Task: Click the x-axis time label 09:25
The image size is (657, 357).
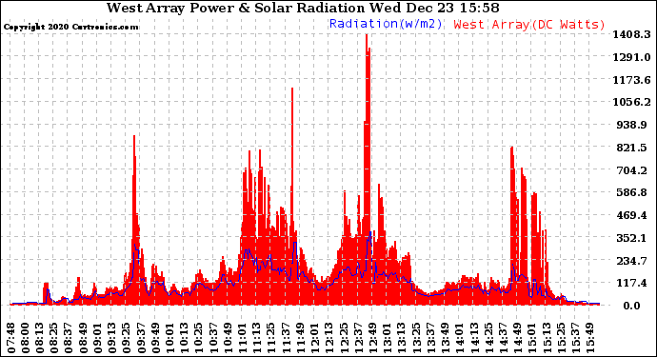Action: pyautogui.click(x=127, y=338)
